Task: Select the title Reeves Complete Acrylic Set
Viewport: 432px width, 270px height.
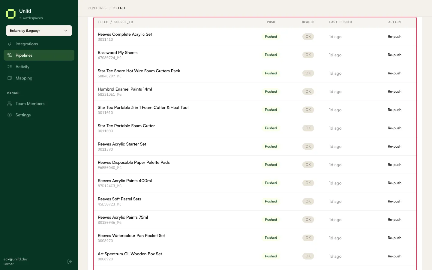Action: click(125, 34)
